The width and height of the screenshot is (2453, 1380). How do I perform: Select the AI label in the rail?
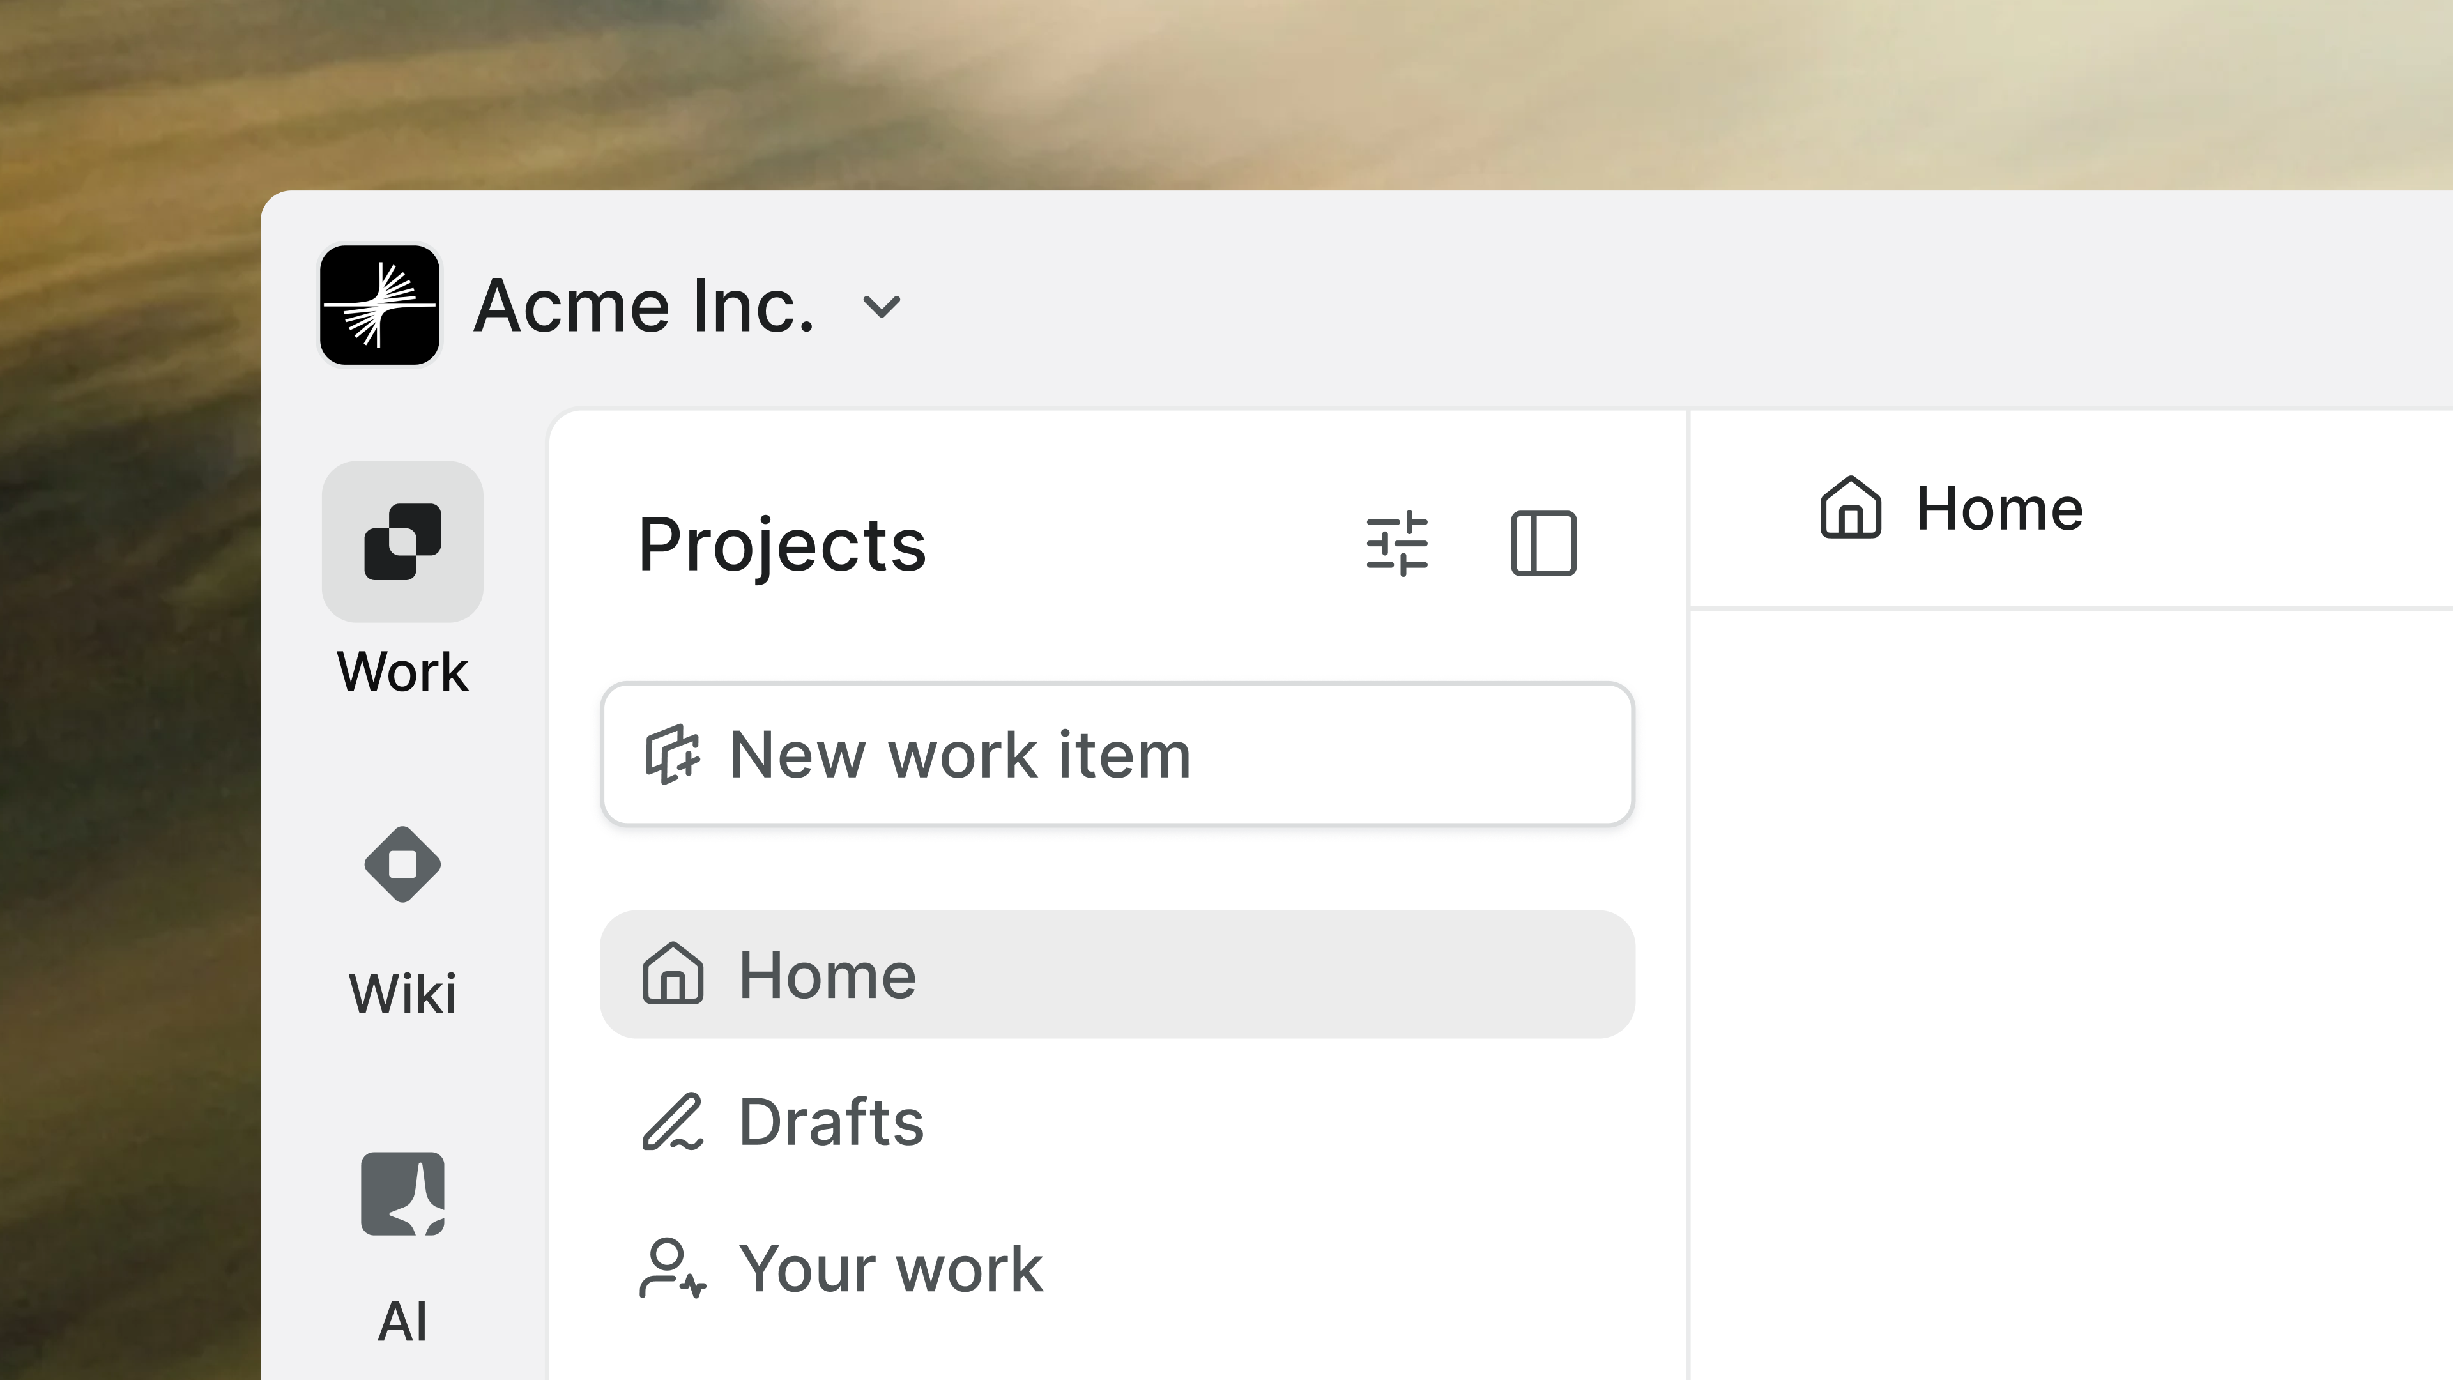(403, 1321)
